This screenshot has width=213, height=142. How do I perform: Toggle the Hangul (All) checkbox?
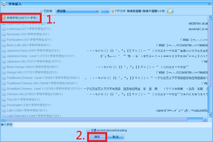coord(4,72)
